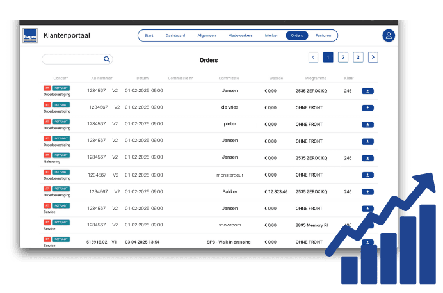Go to the previous orders page
The image size is (443, 293).
coord(313,58)
